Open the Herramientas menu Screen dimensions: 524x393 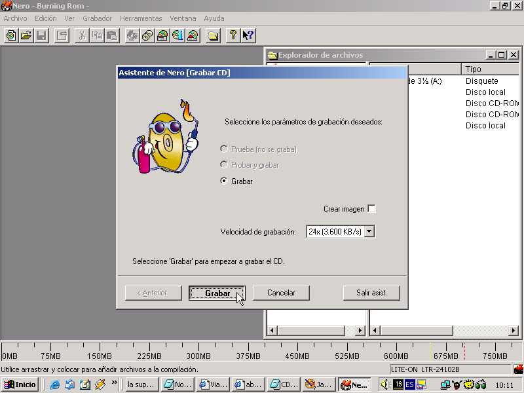tap(140, 18)
